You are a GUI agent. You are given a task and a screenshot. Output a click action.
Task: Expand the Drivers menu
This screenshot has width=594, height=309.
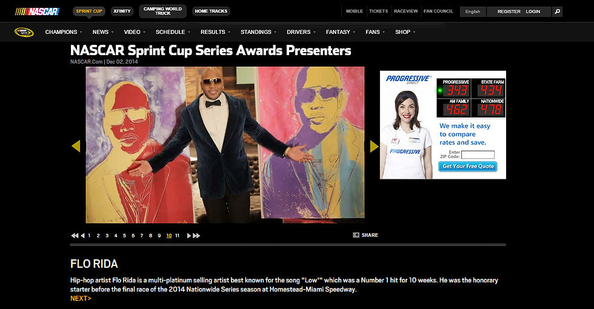(301, 32)
